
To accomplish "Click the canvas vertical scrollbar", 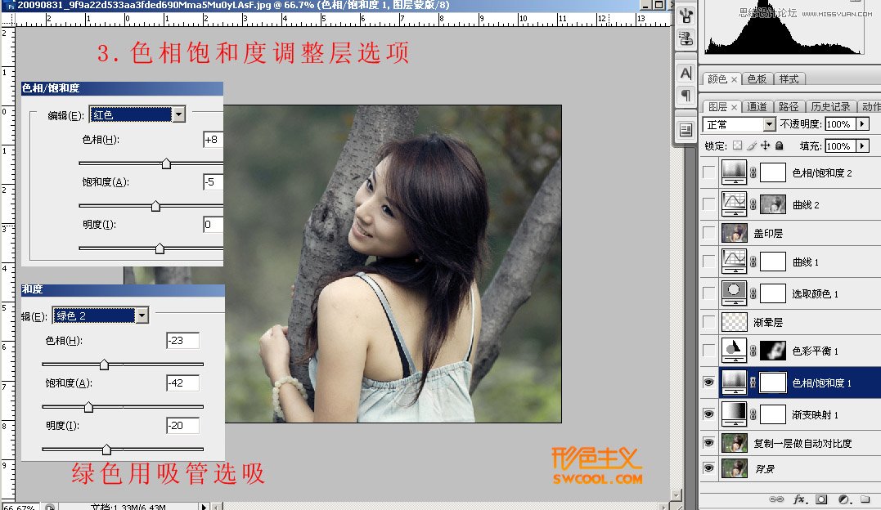I will click(x=677, y=286).
